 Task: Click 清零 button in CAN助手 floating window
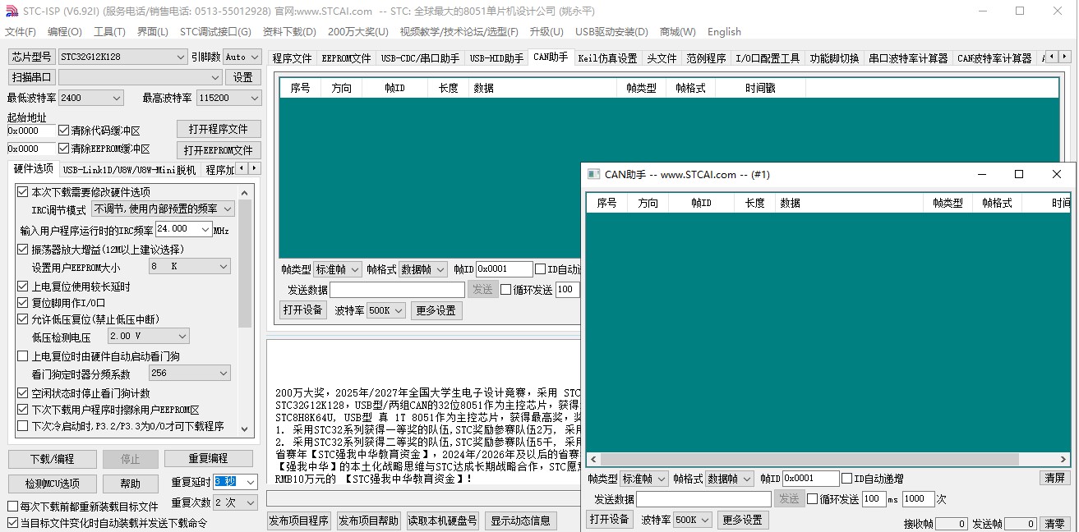(x=1054, y=524)
